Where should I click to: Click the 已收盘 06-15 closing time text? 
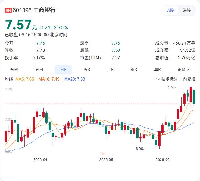pyautogui.click(x=36, y=35)
